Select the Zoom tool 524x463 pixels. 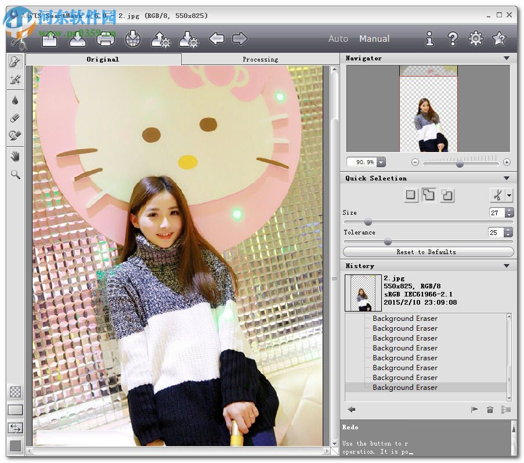pyautogui.click(x=15, y=175)
